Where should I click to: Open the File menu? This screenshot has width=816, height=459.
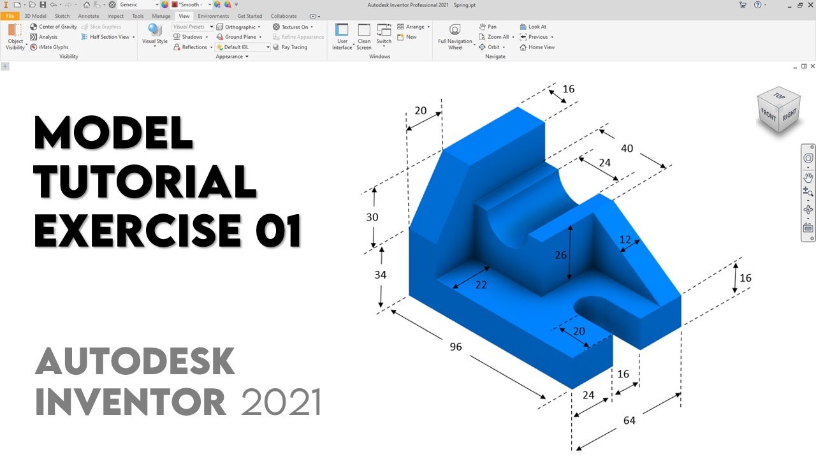point(10,16)
